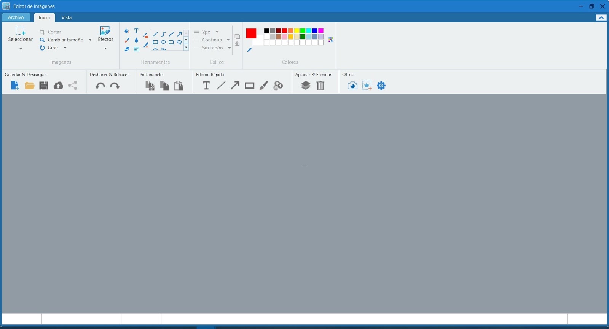Paste from clipboard in Portapapeles
The width and height of the screenshot is (609, 329).
(x=179, y=86)
